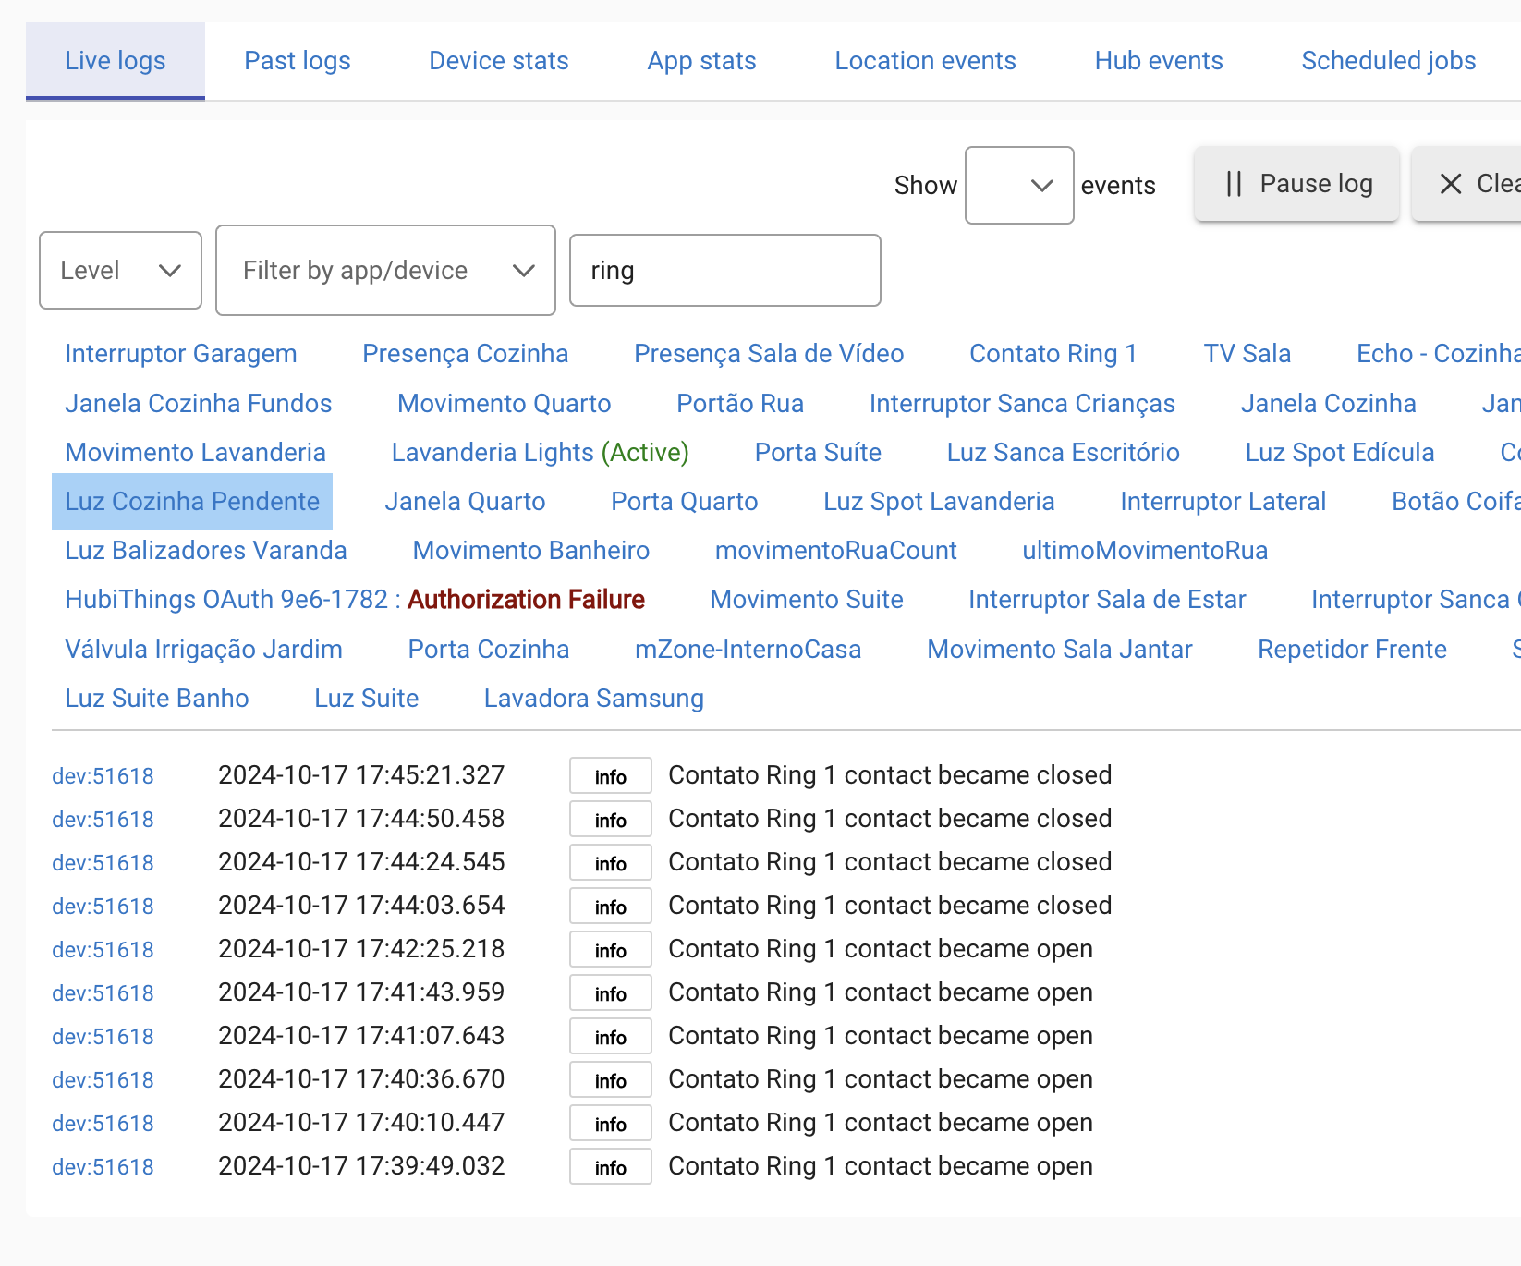This screenshot has height=1266, width=1521.
Task: Filter logs by Lavadora Samsung
Action: [x=594, y=699]
